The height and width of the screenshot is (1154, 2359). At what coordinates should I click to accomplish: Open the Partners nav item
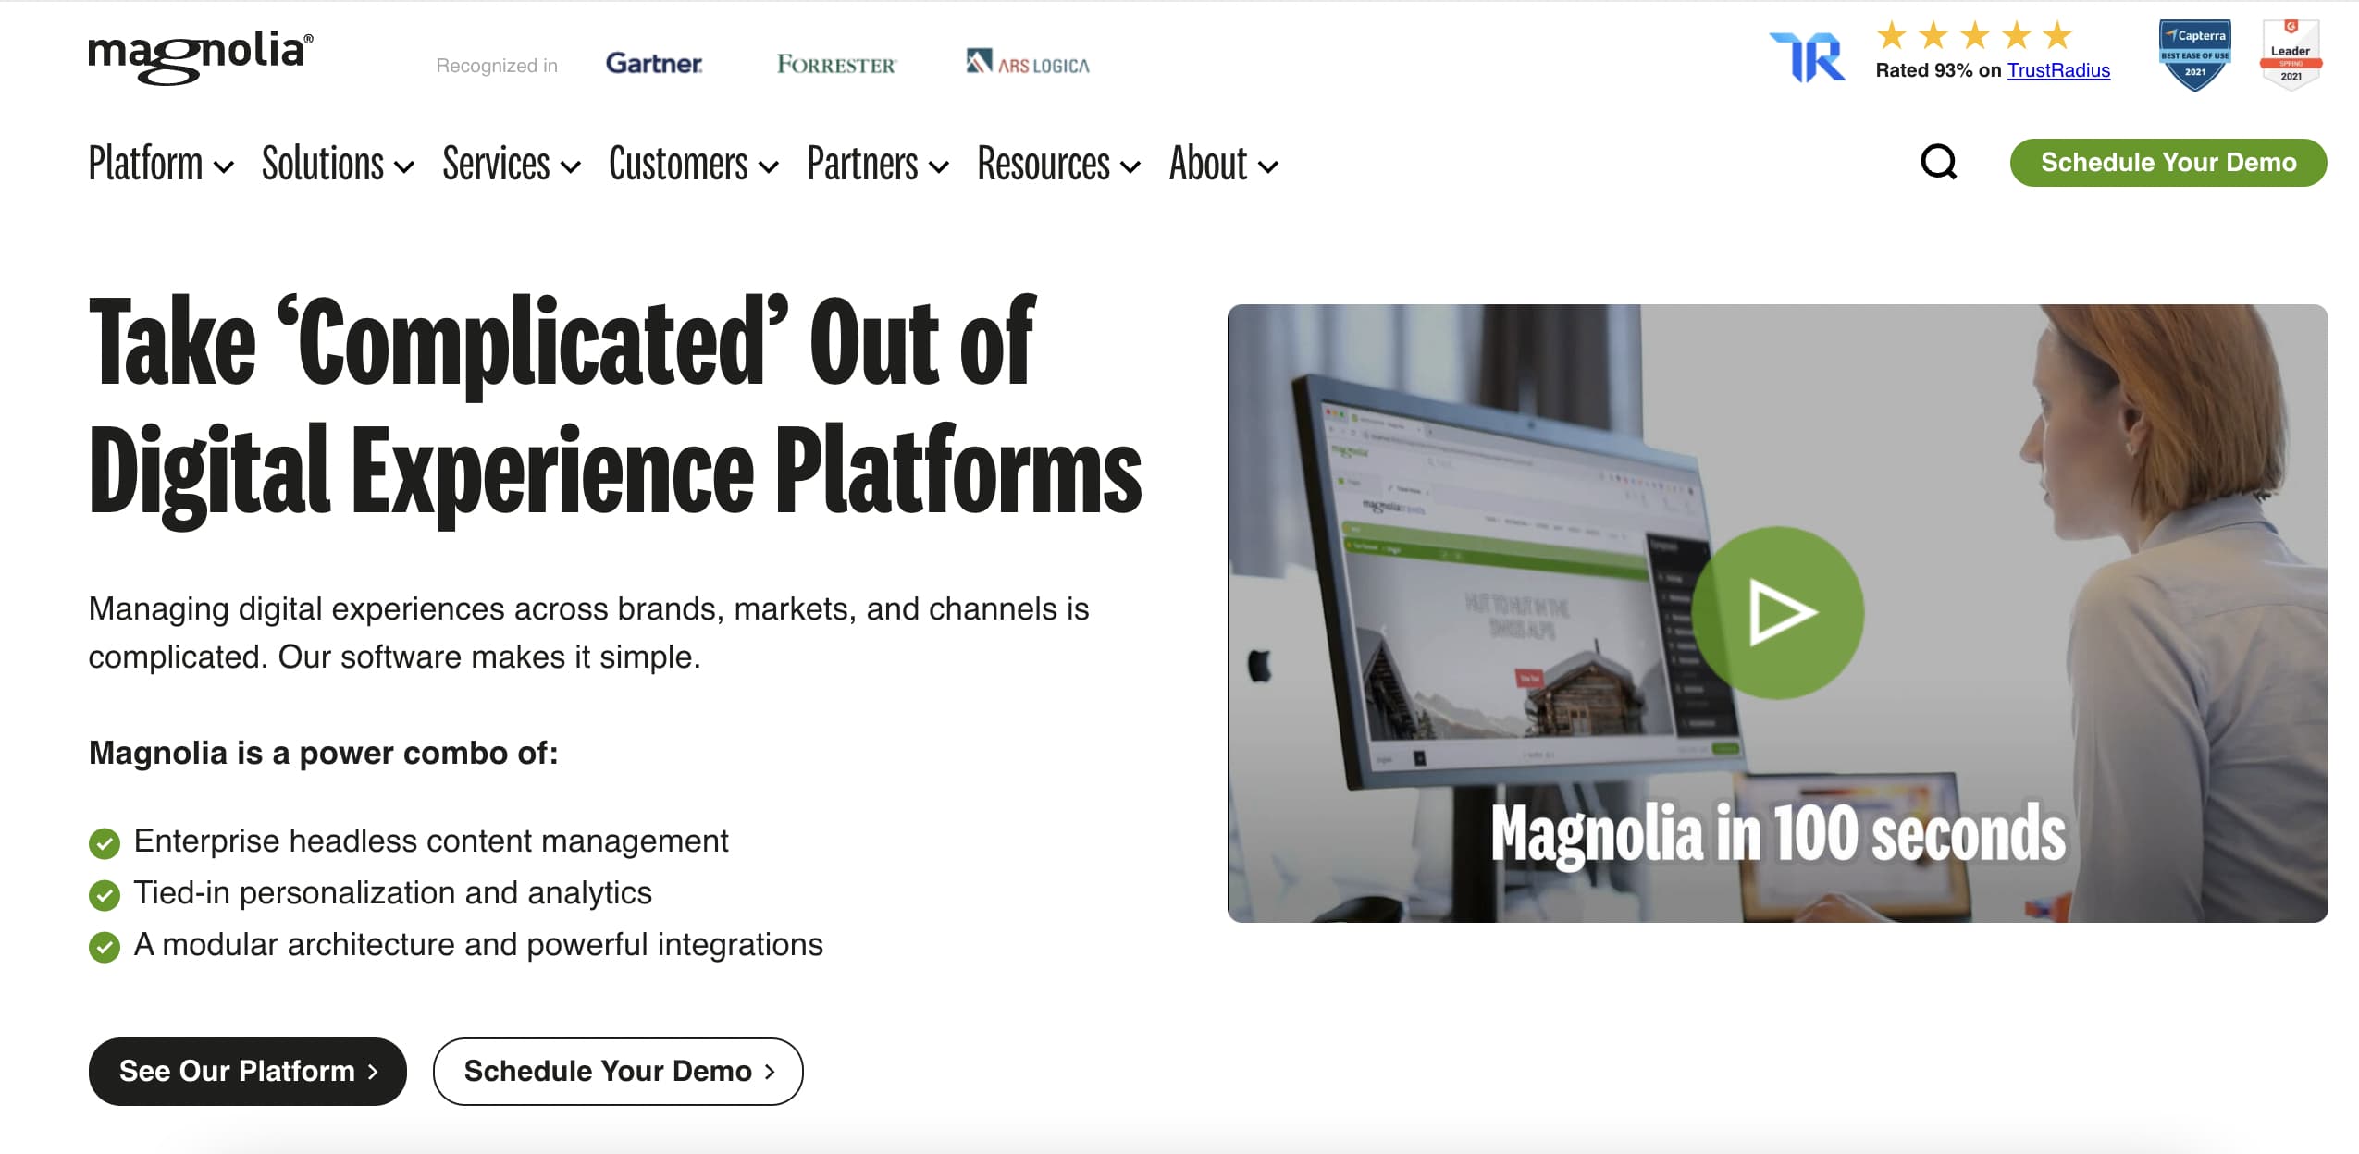(862, 164)
